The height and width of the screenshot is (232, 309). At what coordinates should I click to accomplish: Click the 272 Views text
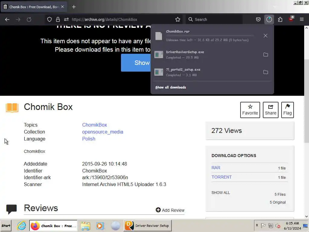pos(227,130)
